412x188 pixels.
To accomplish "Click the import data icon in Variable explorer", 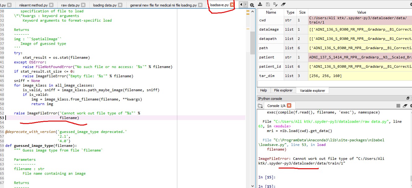I will point(260,4).
